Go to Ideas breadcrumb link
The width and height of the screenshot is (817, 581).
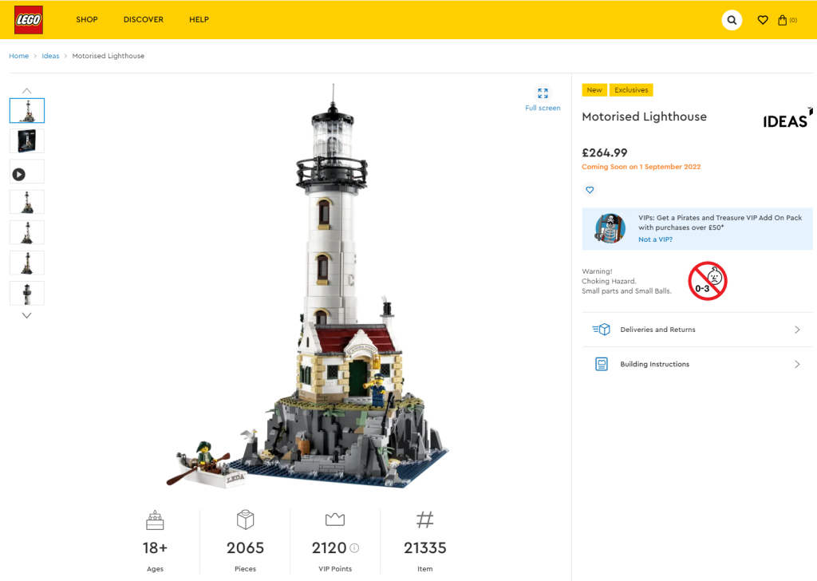point(50,56)
